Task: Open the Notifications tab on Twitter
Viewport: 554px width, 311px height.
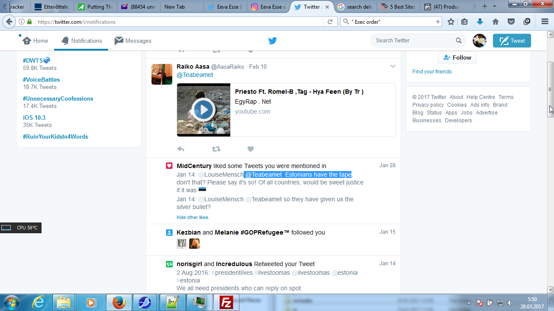Action: tap(81, 41)
